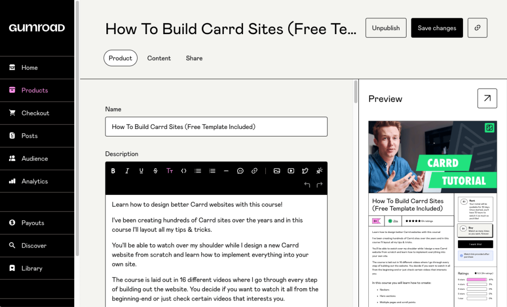This screenshot has height=307, width=507.
Task: Click the description paragraph starting 'Learn how to design'
Action: [x=197, y=204]
